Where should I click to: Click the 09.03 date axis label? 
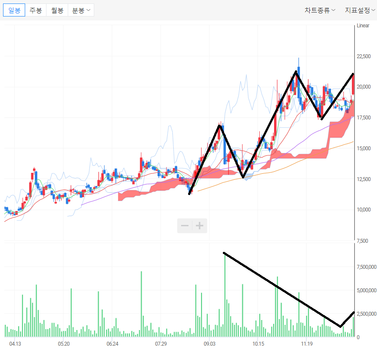coord(209,344)
